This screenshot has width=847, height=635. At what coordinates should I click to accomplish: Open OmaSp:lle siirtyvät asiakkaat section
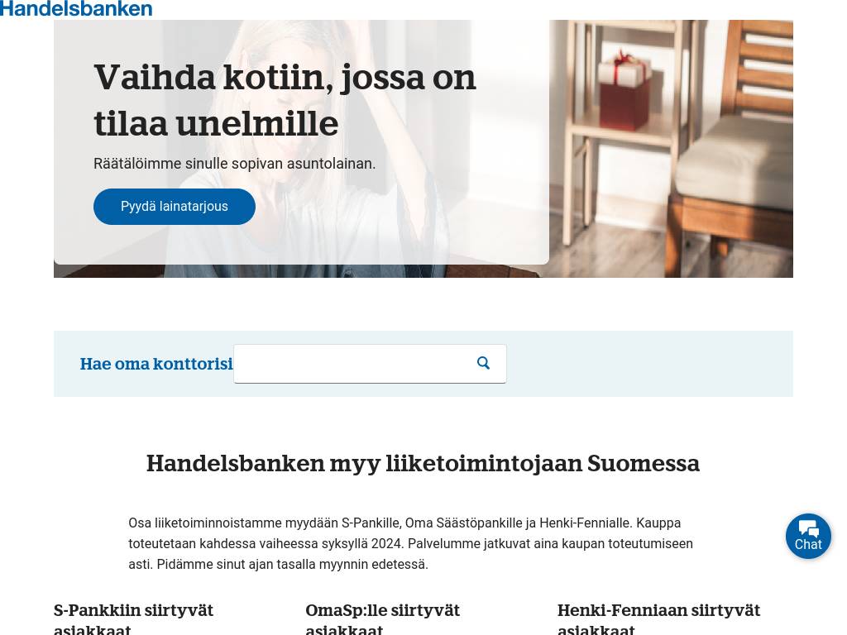pyautogui.click(x=382, y=620)
